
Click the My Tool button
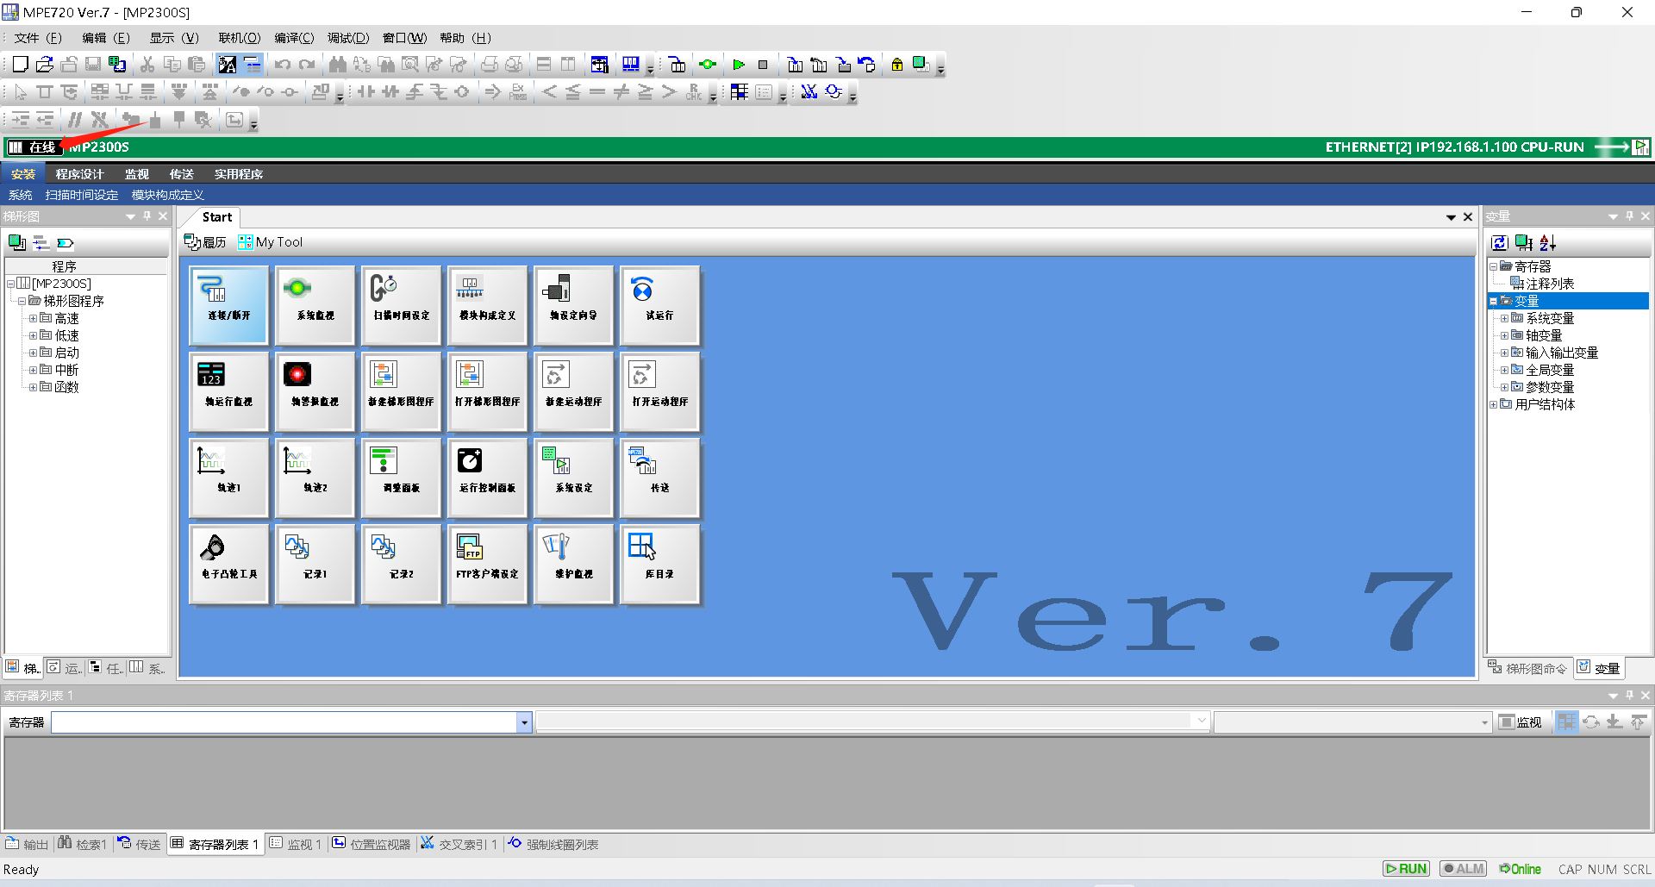(x=271, y=242)
